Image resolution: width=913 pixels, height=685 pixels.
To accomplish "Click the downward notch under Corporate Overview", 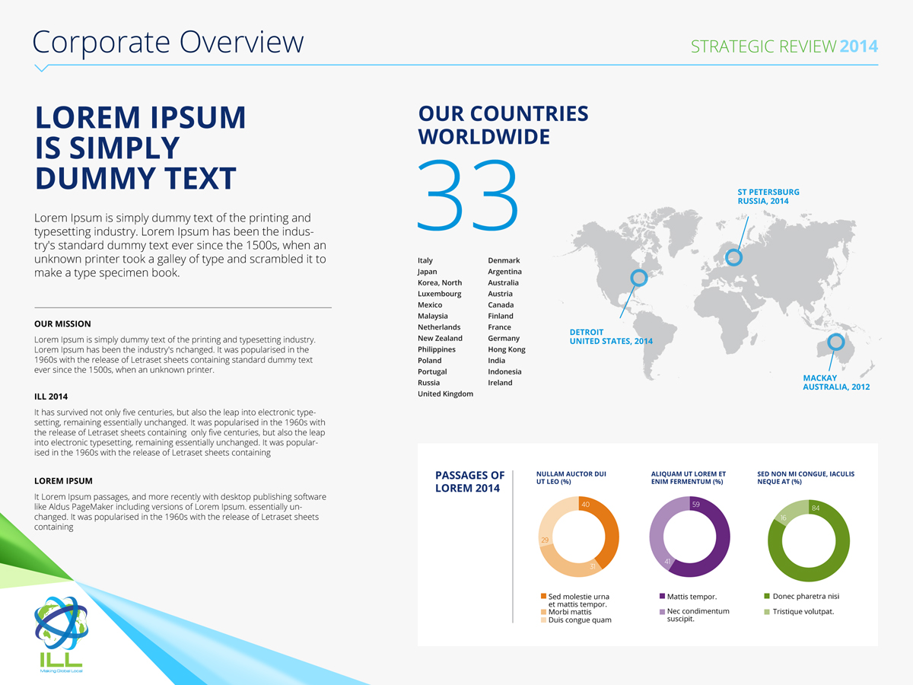I will tap(43, 68).
